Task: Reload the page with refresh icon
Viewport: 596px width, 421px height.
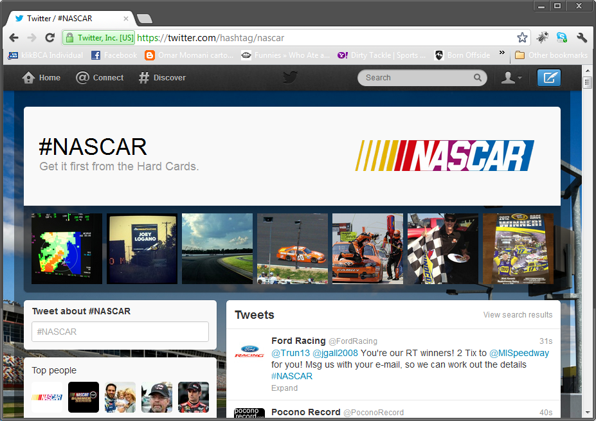Action: [x=50, y=38]
